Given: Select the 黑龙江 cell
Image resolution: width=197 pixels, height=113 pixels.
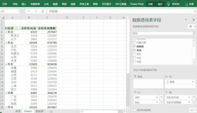Looking at the screenshot, I should [x=13, y=36].
